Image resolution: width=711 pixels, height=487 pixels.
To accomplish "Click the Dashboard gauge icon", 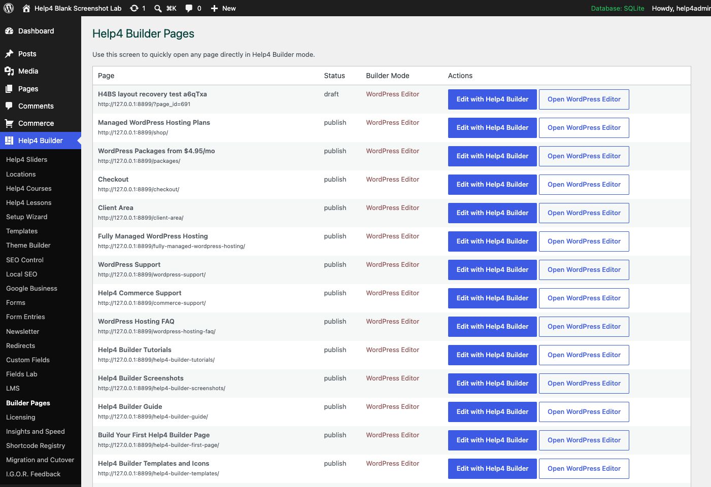I will click(9, 31).
